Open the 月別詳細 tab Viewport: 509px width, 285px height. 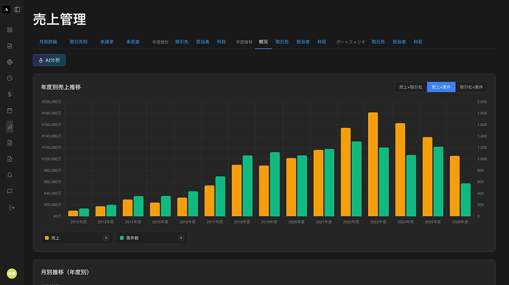[48, 42]
